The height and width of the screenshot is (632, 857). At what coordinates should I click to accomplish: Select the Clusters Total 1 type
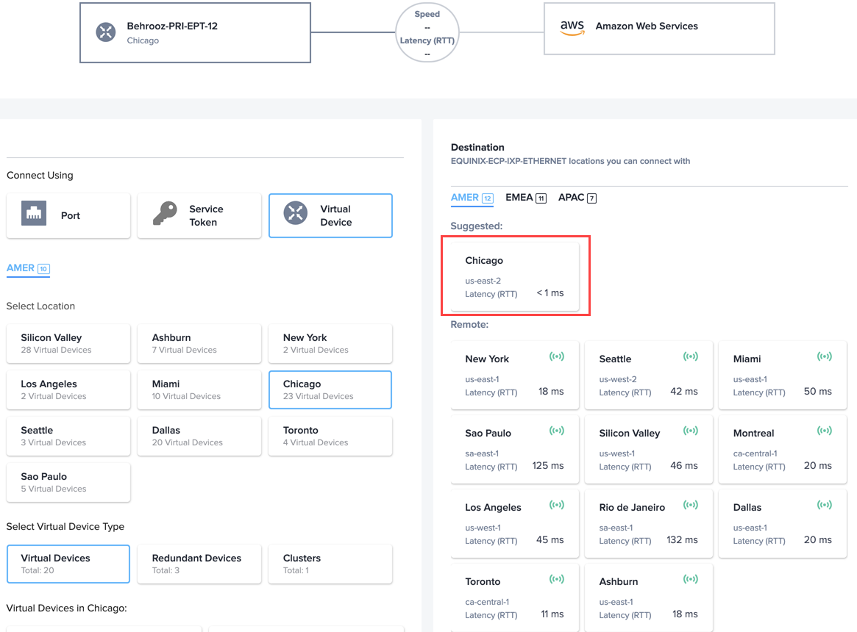click(331, 564)
